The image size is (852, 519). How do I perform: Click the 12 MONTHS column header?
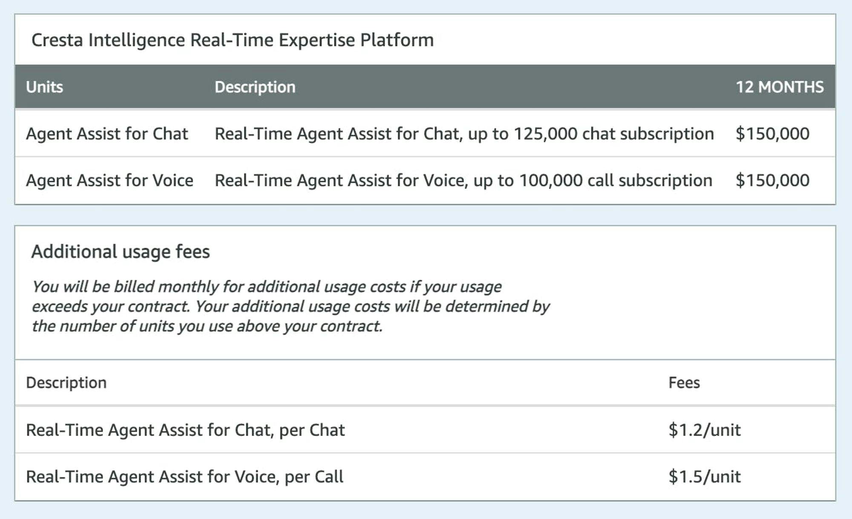coord(779,87)
